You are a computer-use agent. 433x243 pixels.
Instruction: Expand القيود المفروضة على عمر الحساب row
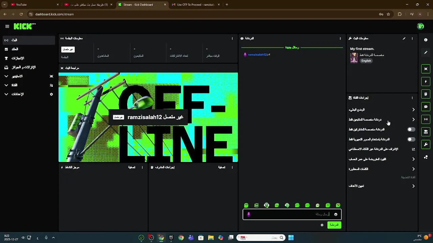tap(382, 159)
